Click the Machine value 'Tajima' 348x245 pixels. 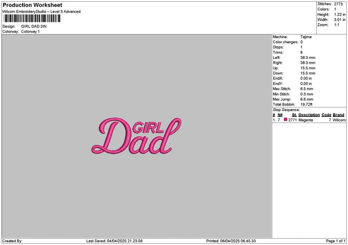[306, 37]
